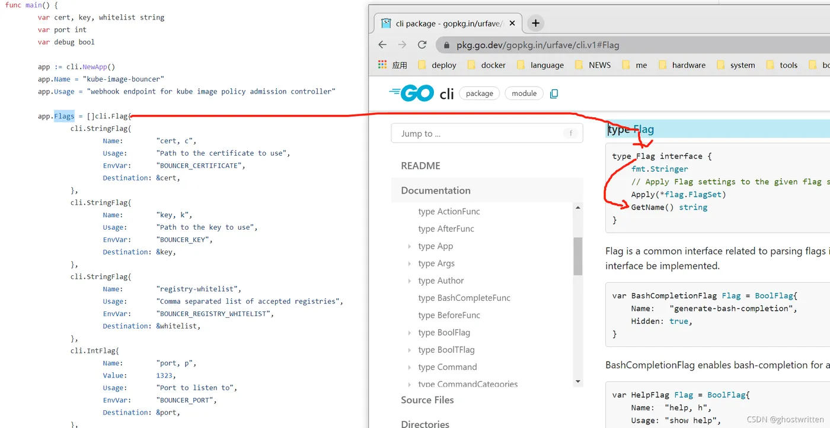Go to the Source Files section

pos(427,400)
